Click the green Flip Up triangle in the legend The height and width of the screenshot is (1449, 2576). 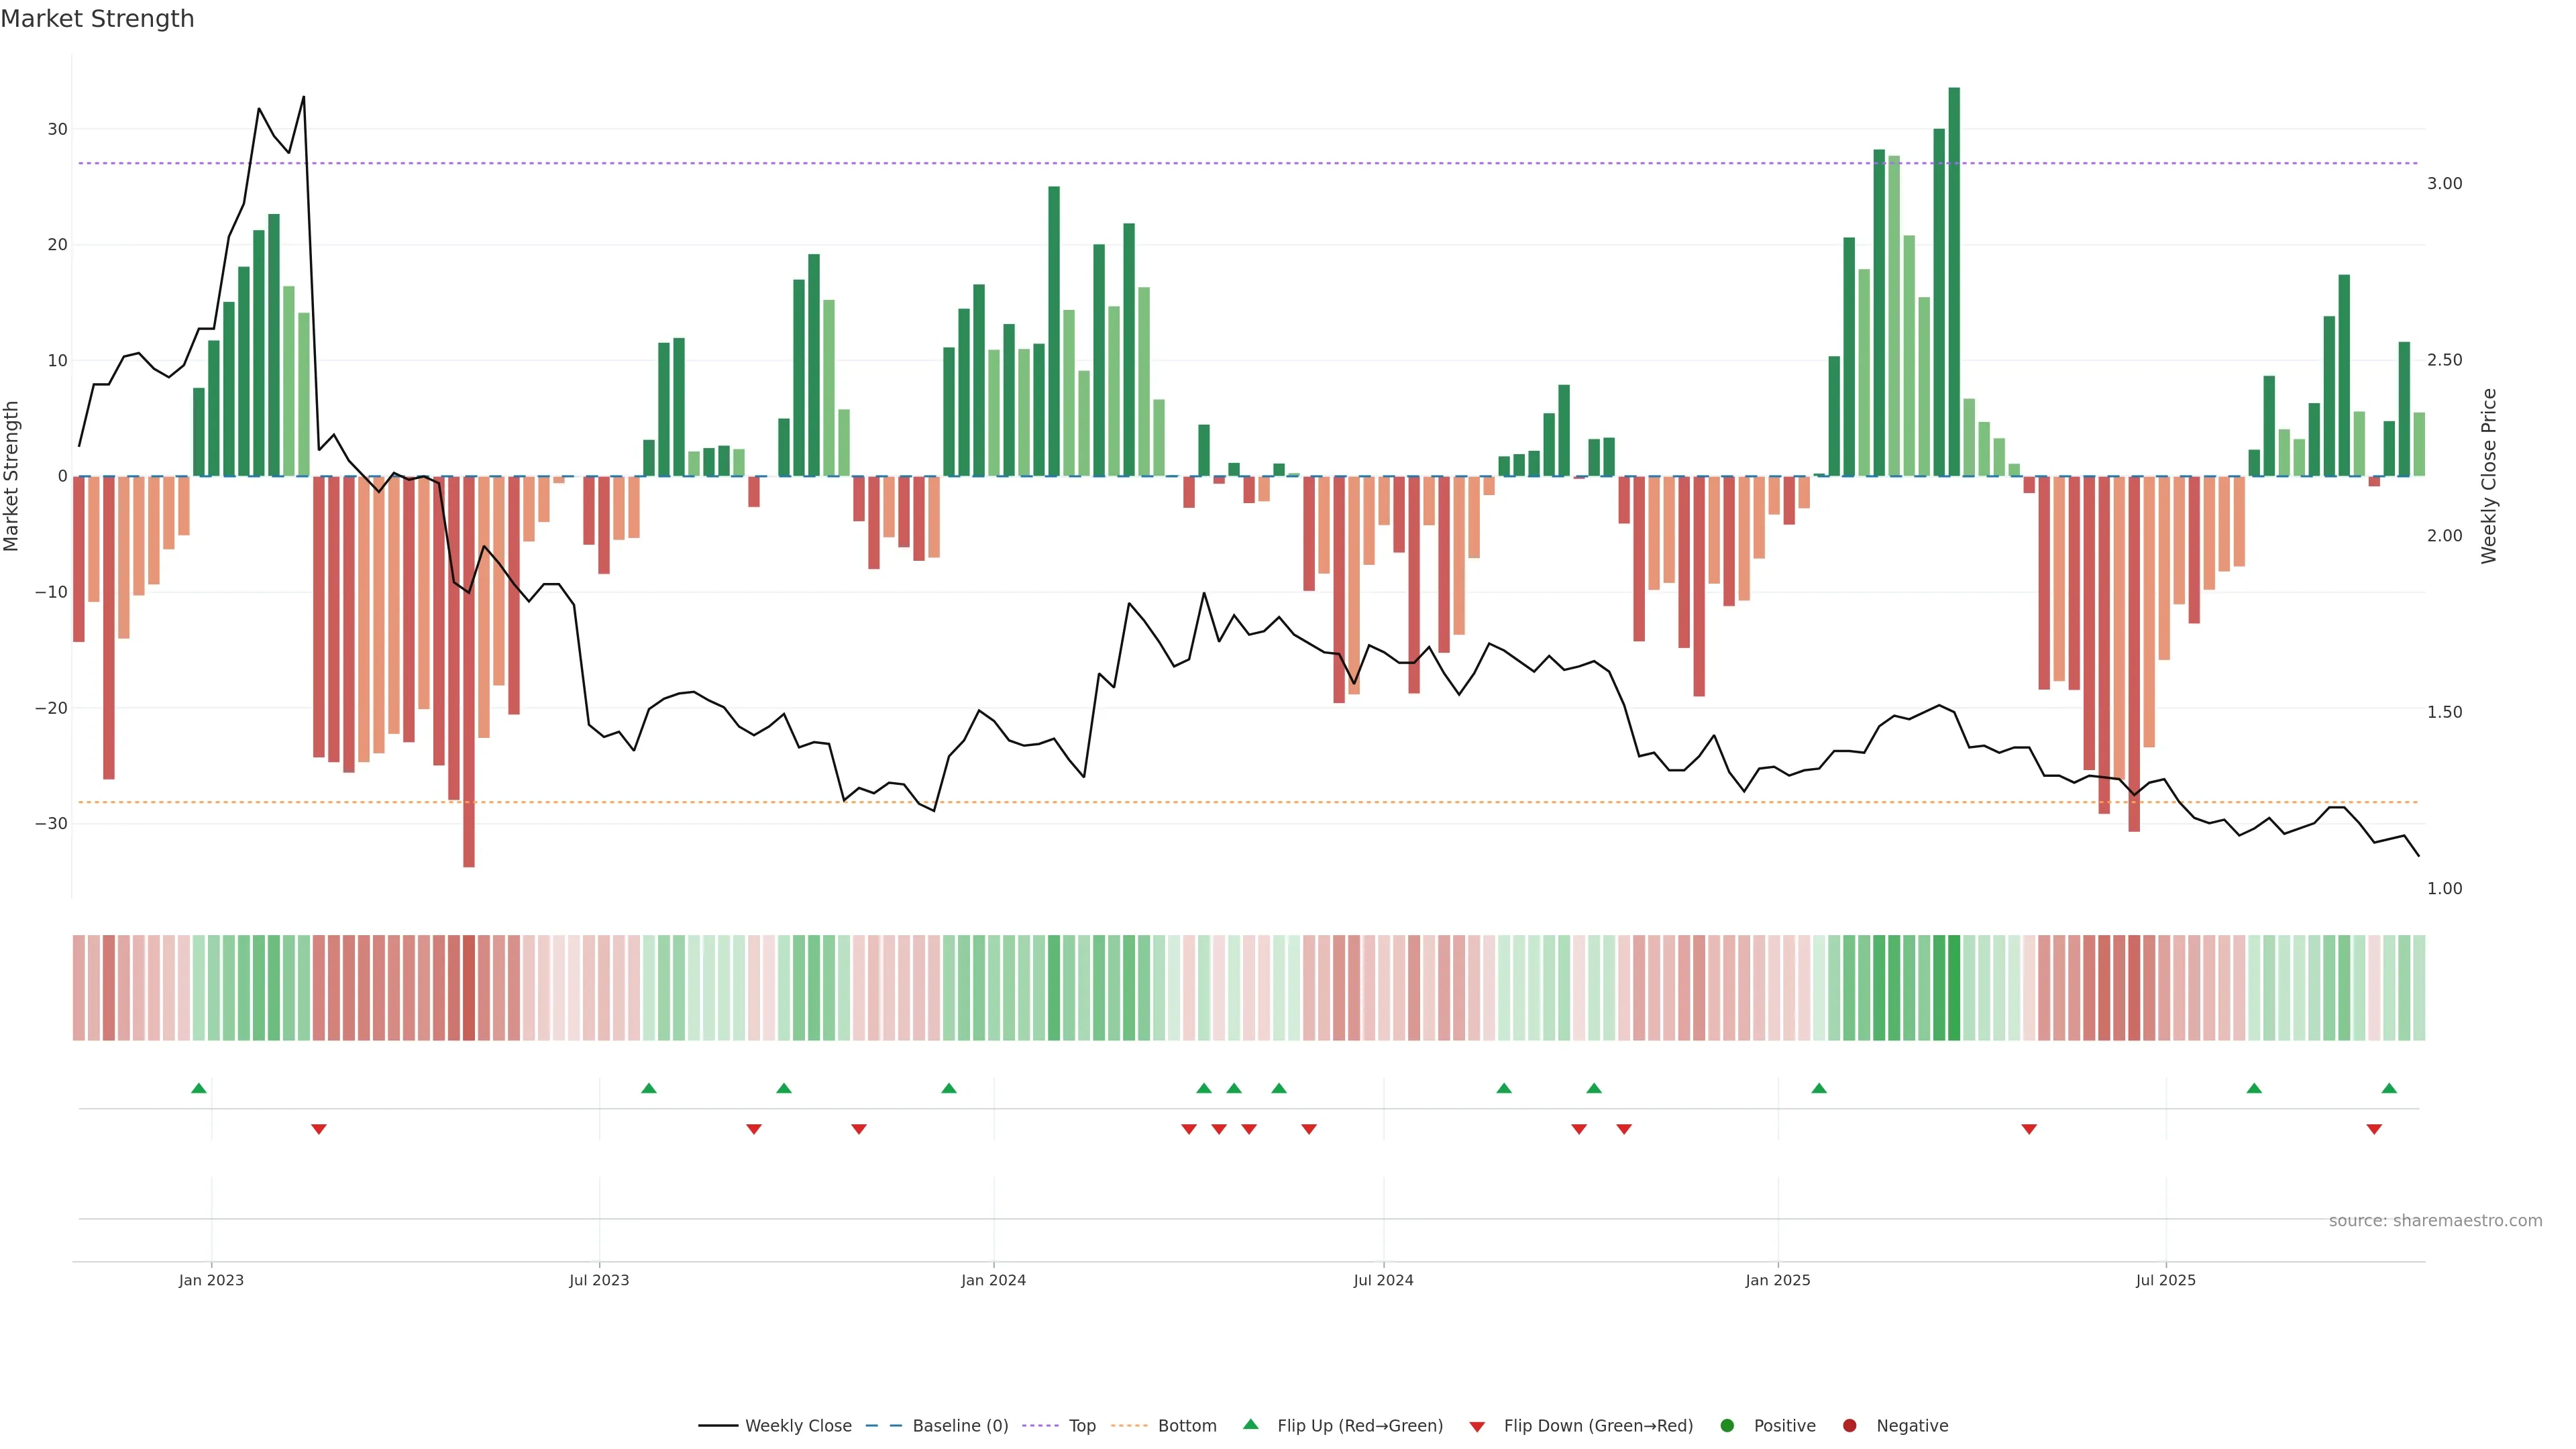click(1250, 1424)
